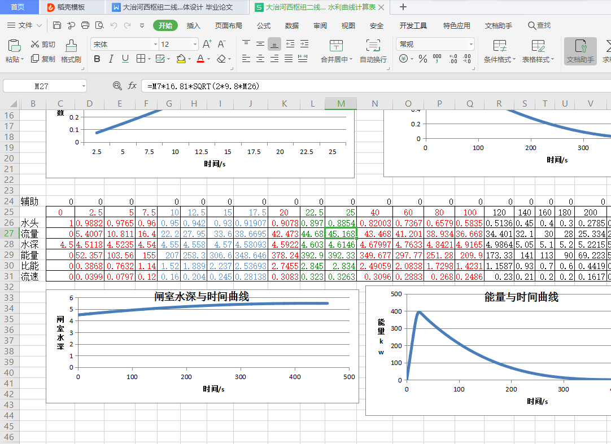611x444 pixels.
Task: Switch to Data (数据) tab
Action: coord(291,26)
